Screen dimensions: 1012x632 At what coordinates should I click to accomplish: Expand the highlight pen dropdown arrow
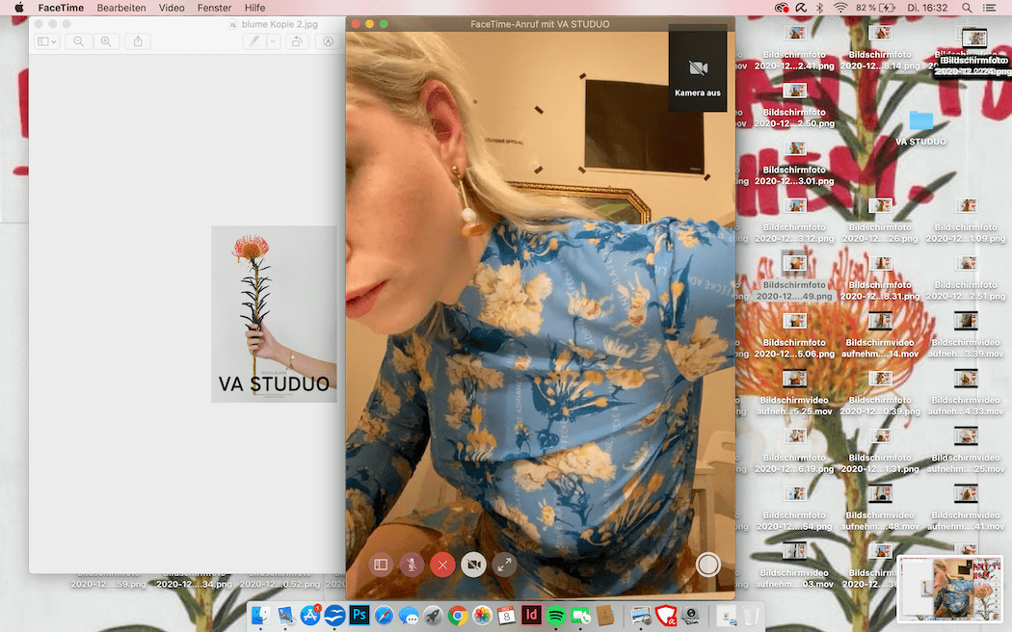(274, 41)
